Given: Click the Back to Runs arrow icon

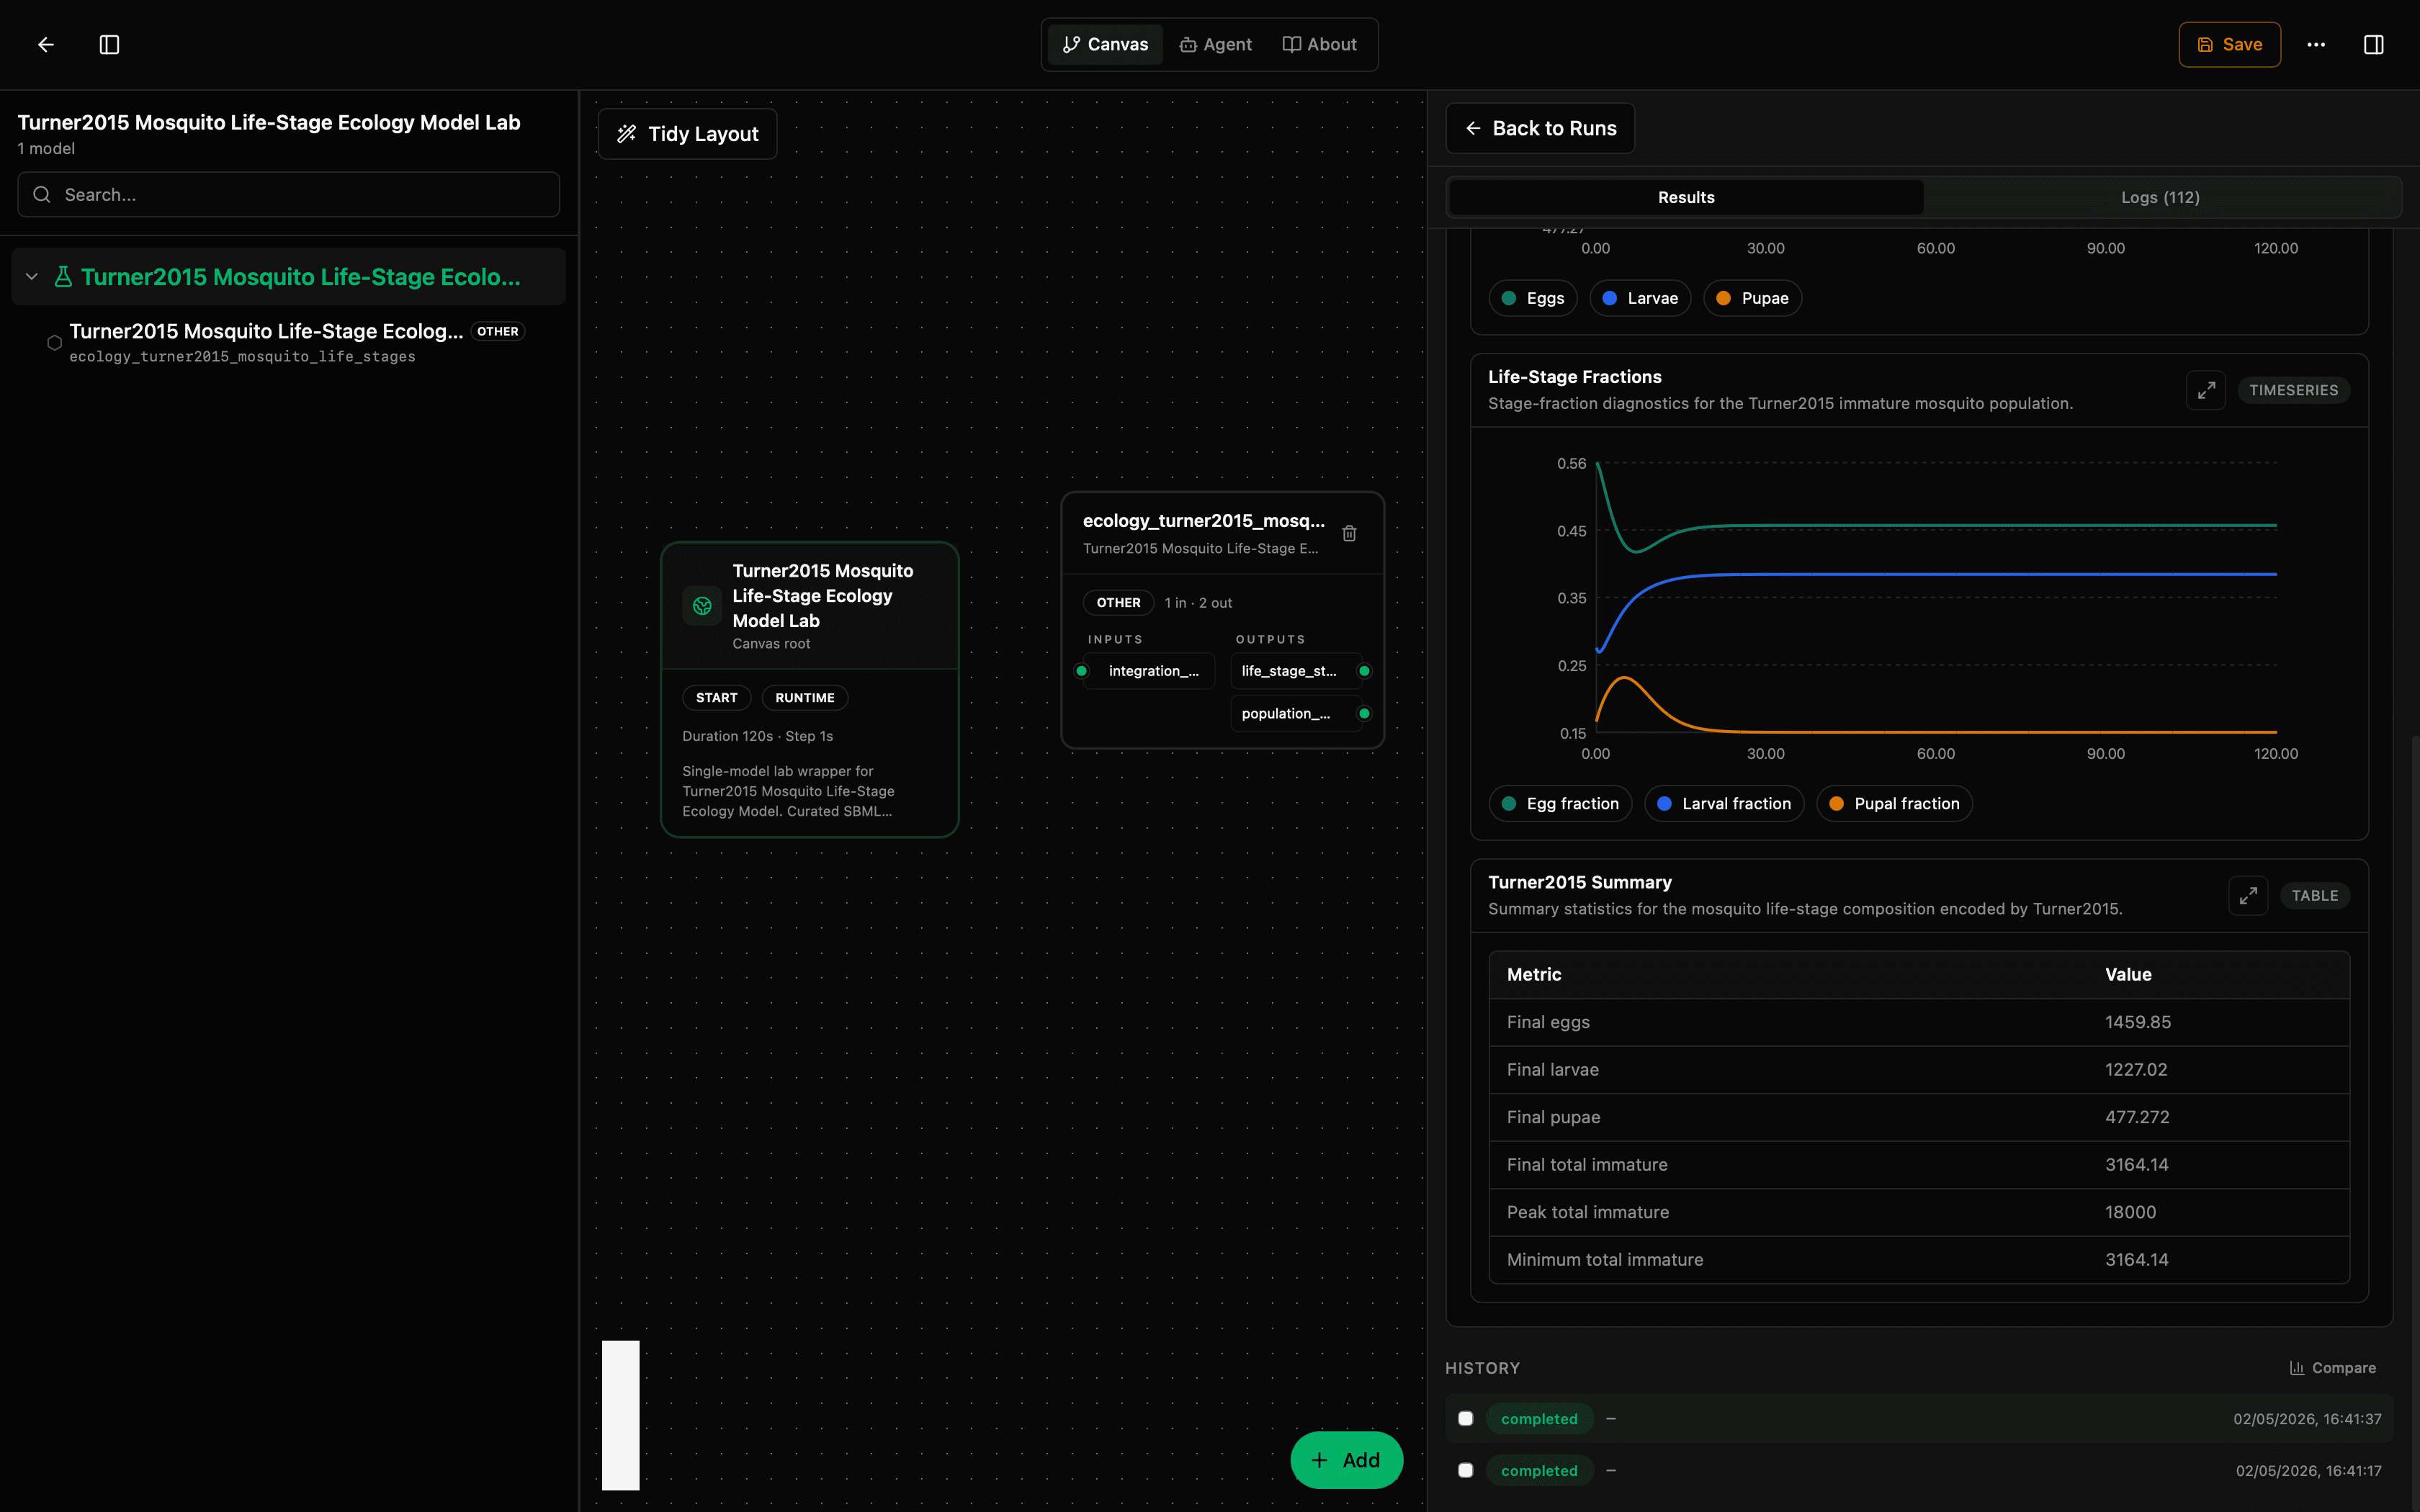Looking at the screenshot, I should tap(1473, 128).
